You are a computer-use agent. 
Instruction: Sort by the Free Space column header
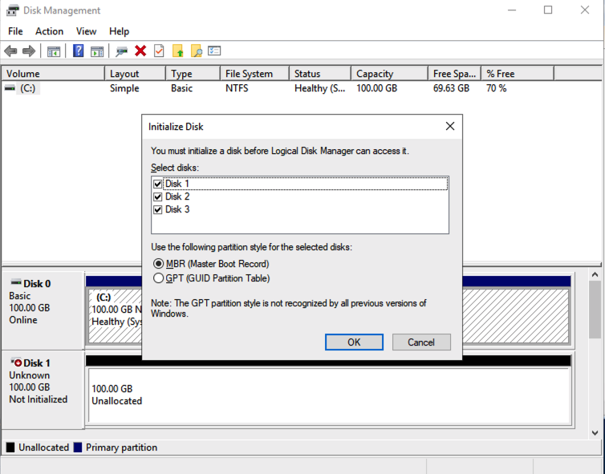click(x=454, y=74)
